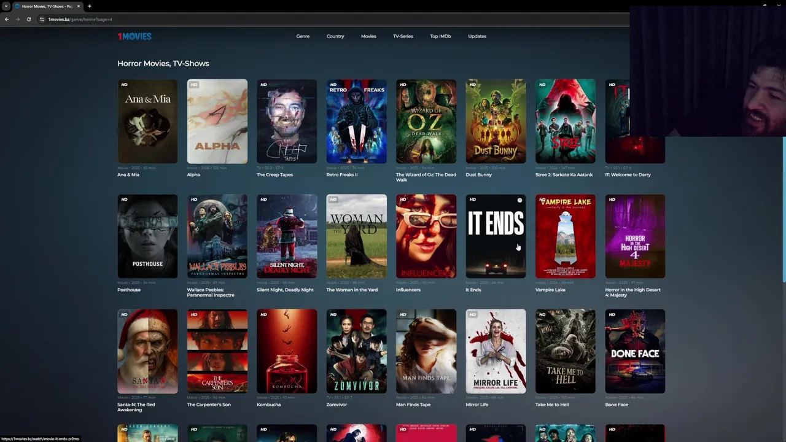The height and width of the screenshot is (442, 786).
Task: Open the Retro Freaks II poster
Action: pos(357,121)
